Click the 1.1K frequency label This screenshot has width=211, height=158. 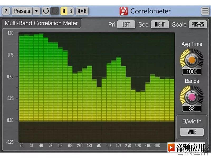point(109,146)
